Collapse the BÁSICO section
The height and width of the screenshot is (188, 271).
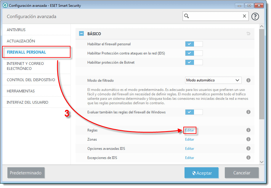pyautogui.click(x=81, y=34)
